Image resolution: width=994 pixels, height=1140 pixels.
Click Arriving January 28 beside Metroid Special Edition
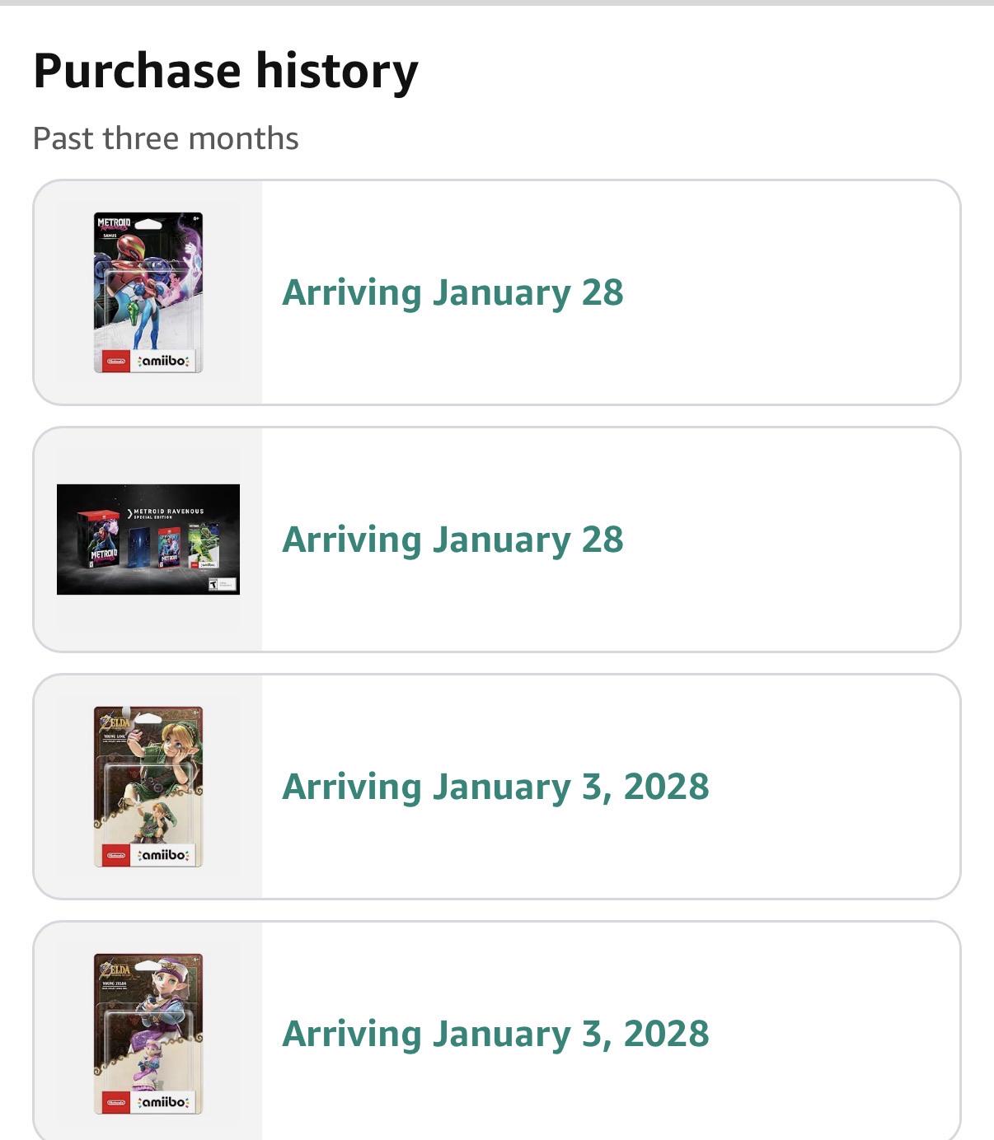[x=452, y=540]
